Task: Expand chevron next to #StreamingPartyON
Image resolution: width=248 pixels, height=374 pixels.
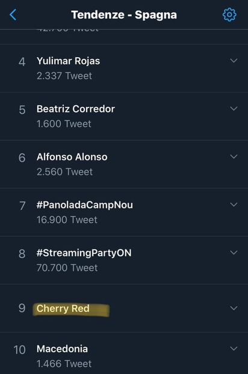Action: tap(234, 253)
